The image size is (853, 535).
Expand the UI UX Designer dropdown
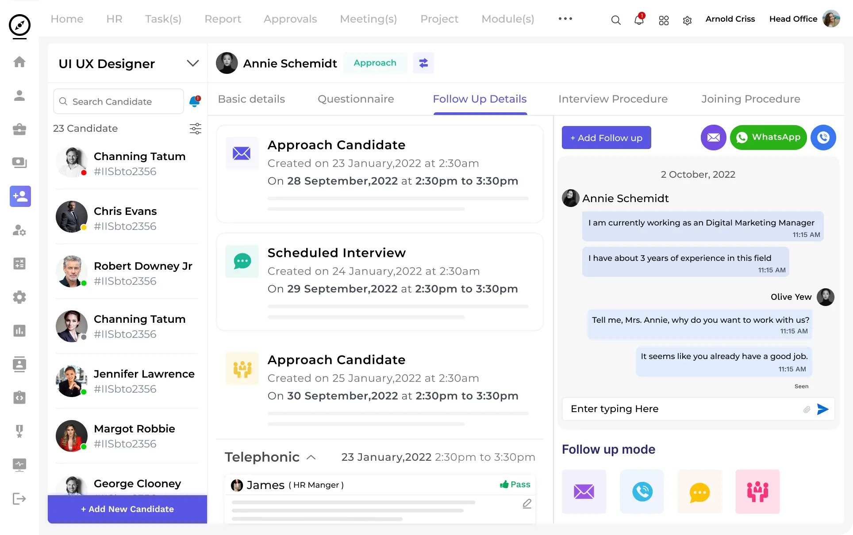click(192, 63)
